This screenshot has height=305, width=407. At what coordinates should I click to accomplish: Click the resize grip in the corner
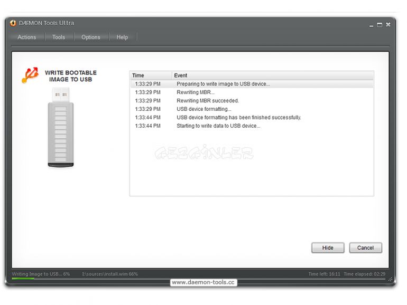coord(391,279)
